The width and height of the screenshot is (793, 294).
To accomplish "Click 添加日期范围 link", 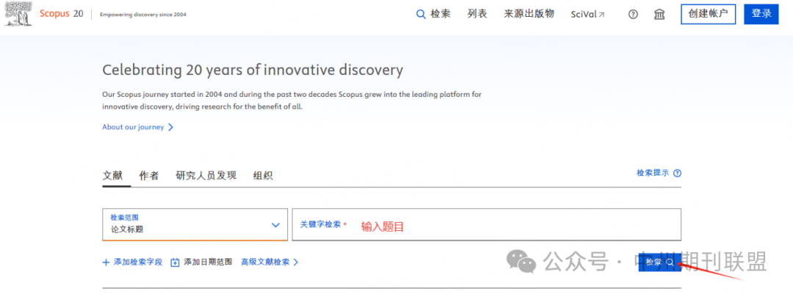I will [x=208, y=262].
